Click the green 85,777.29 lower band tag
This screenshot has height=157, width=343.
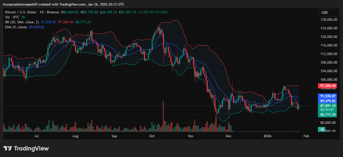[x=328, y=115]
